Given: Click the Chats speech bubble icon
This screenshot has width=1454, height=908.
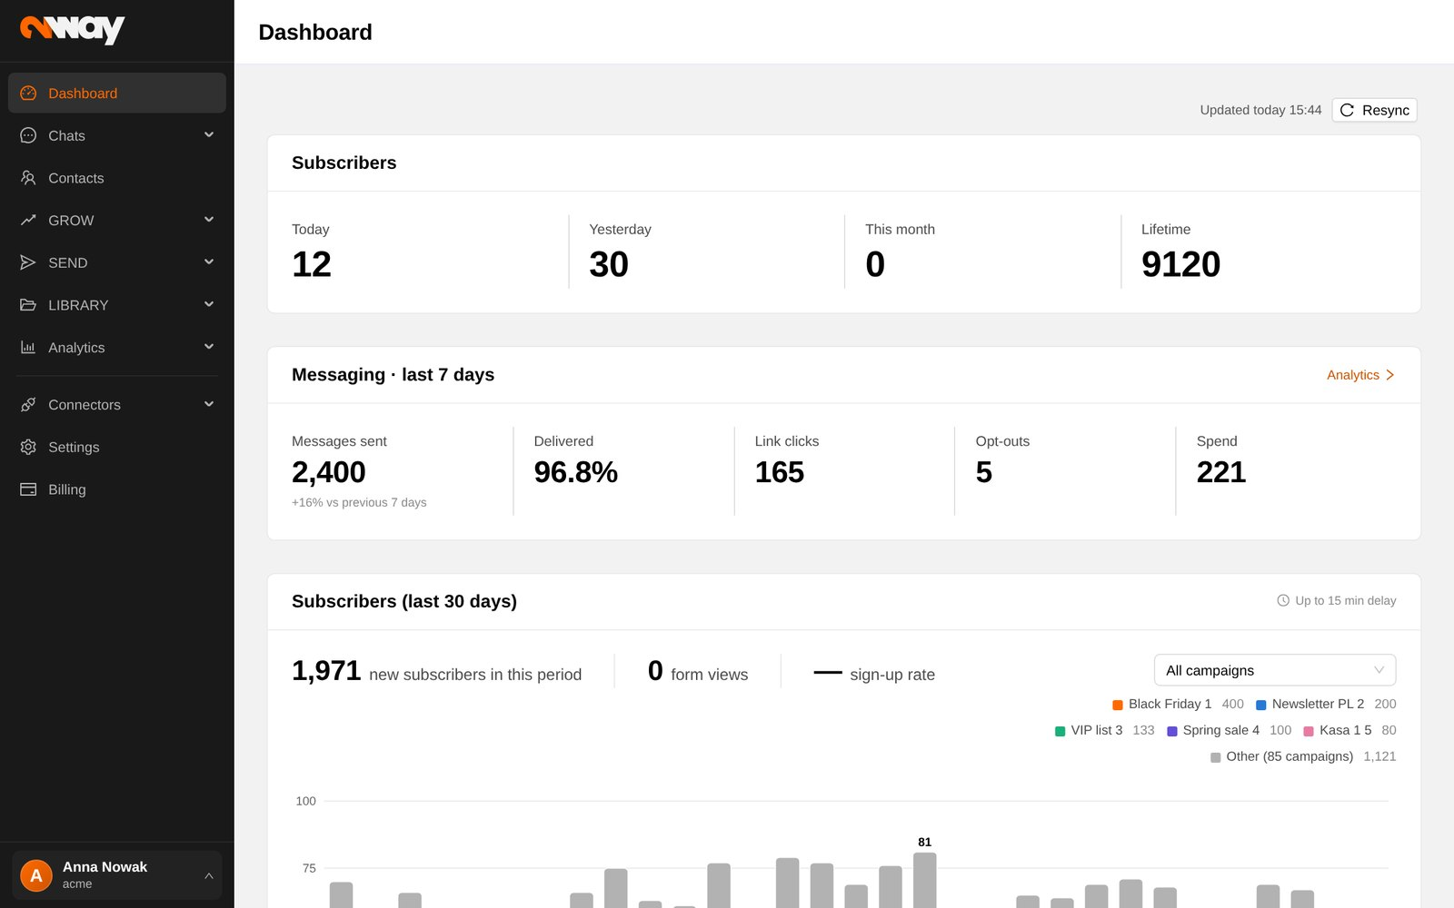Looking at the screenshot, I should pyautogui.click(x=28, y=135).
